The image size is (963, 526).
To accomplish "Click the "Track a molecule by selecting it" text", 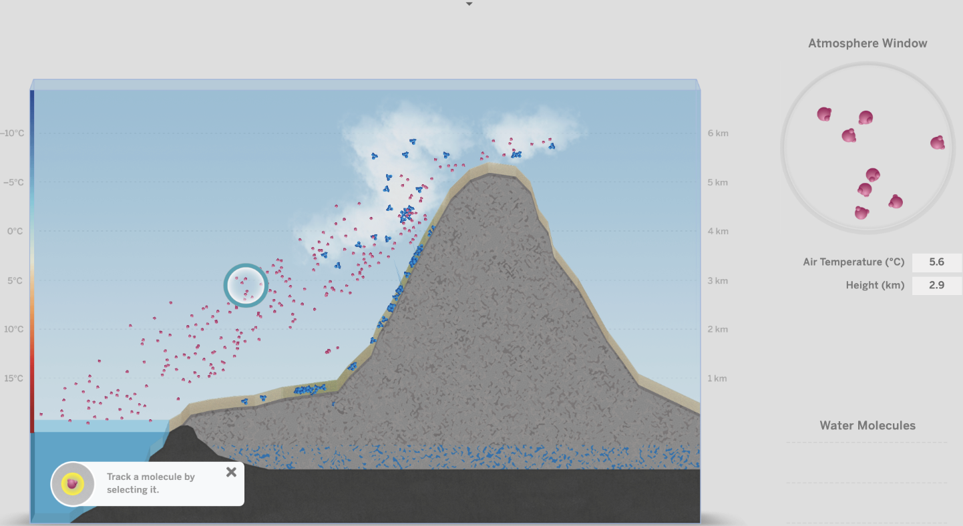I will coord(151,483).
